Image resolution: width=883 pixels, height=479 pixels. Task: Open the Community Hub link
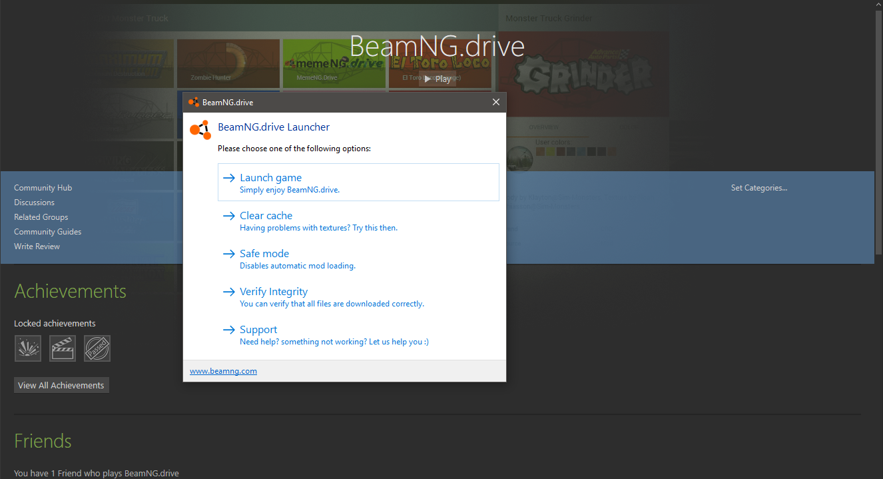click(x=43, y=188)
